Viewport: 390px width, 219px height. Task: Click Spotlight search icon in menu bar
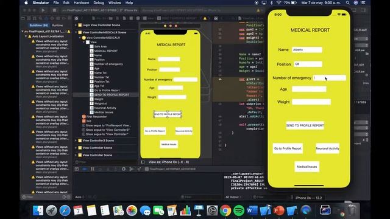[348, 2]
